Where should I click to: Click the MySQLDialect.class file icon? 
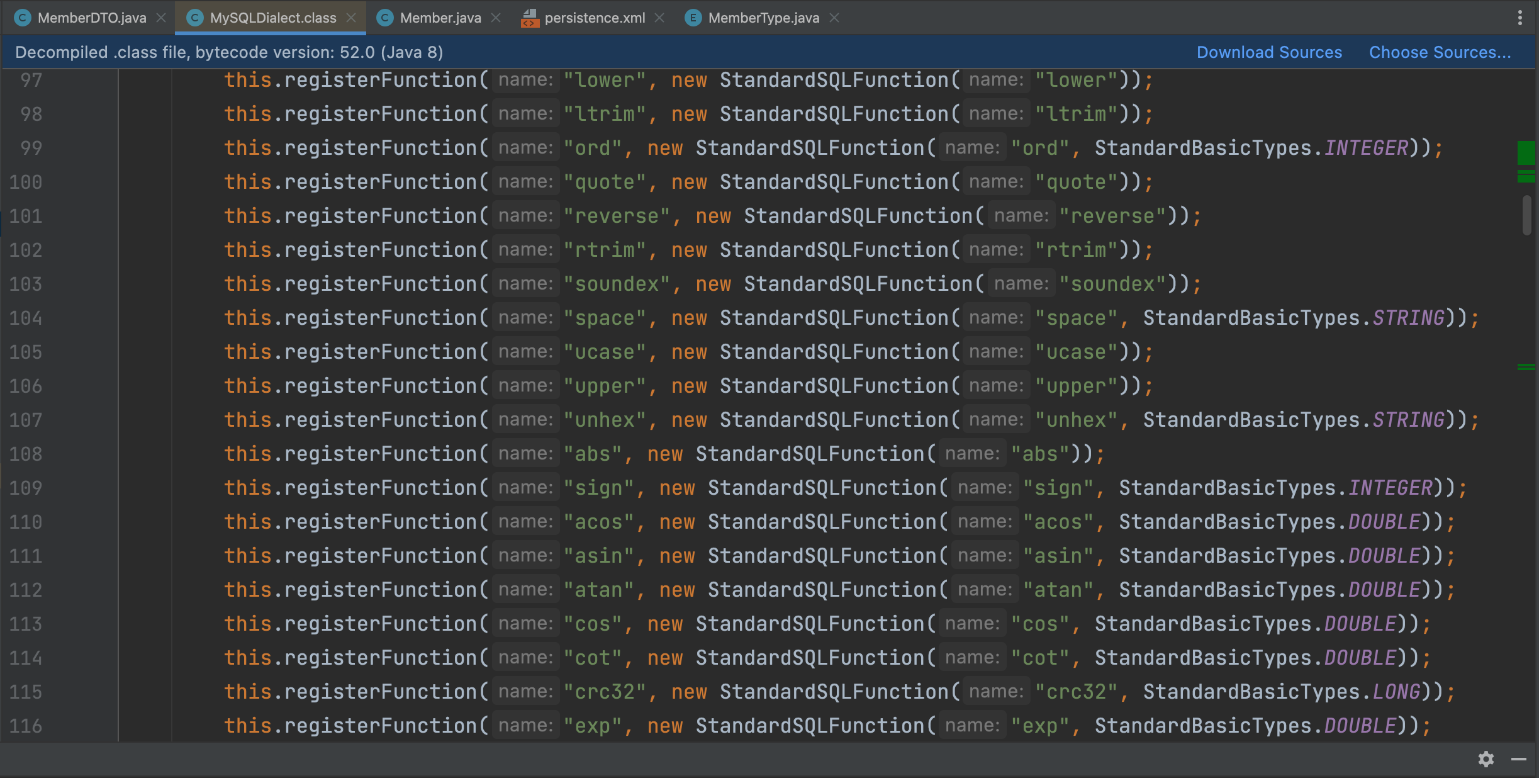195,18
